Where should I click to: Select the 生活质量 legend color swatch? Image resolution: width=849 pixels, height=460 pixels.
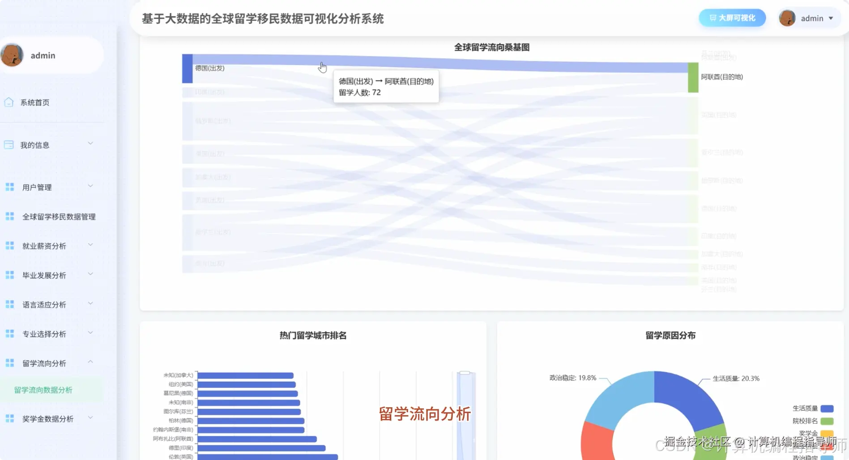pyautogui.click(x=827, y=408)
